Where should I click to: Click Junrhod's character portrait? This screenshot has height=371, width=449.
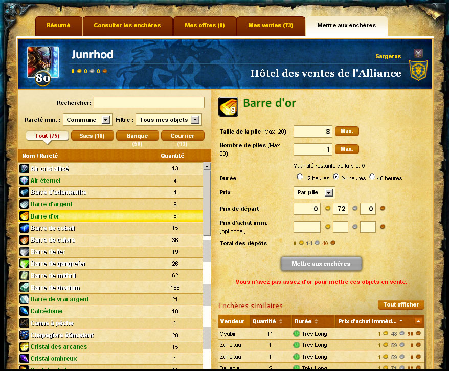tap(43, 62)
